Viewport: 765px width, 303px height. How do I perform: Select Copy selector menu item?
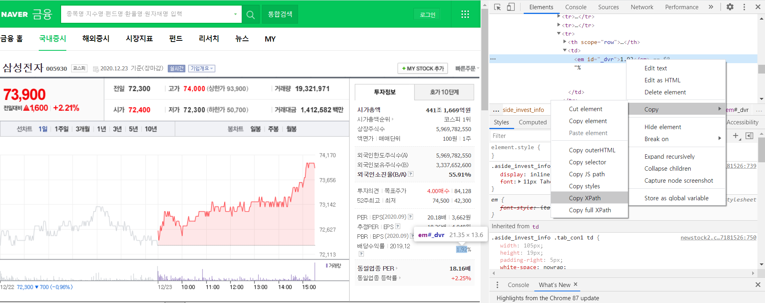point(590,162)
